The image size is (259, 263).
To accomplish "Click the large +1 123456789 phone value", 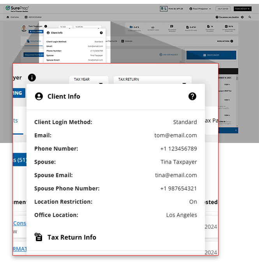I will point(178,148).
